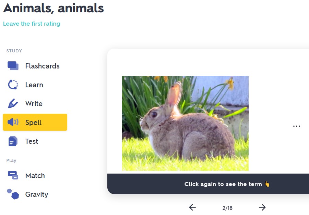Open the three-dot more options menu
The height and width of the screenshot is (215, 309).
click(x=297, y=126)
